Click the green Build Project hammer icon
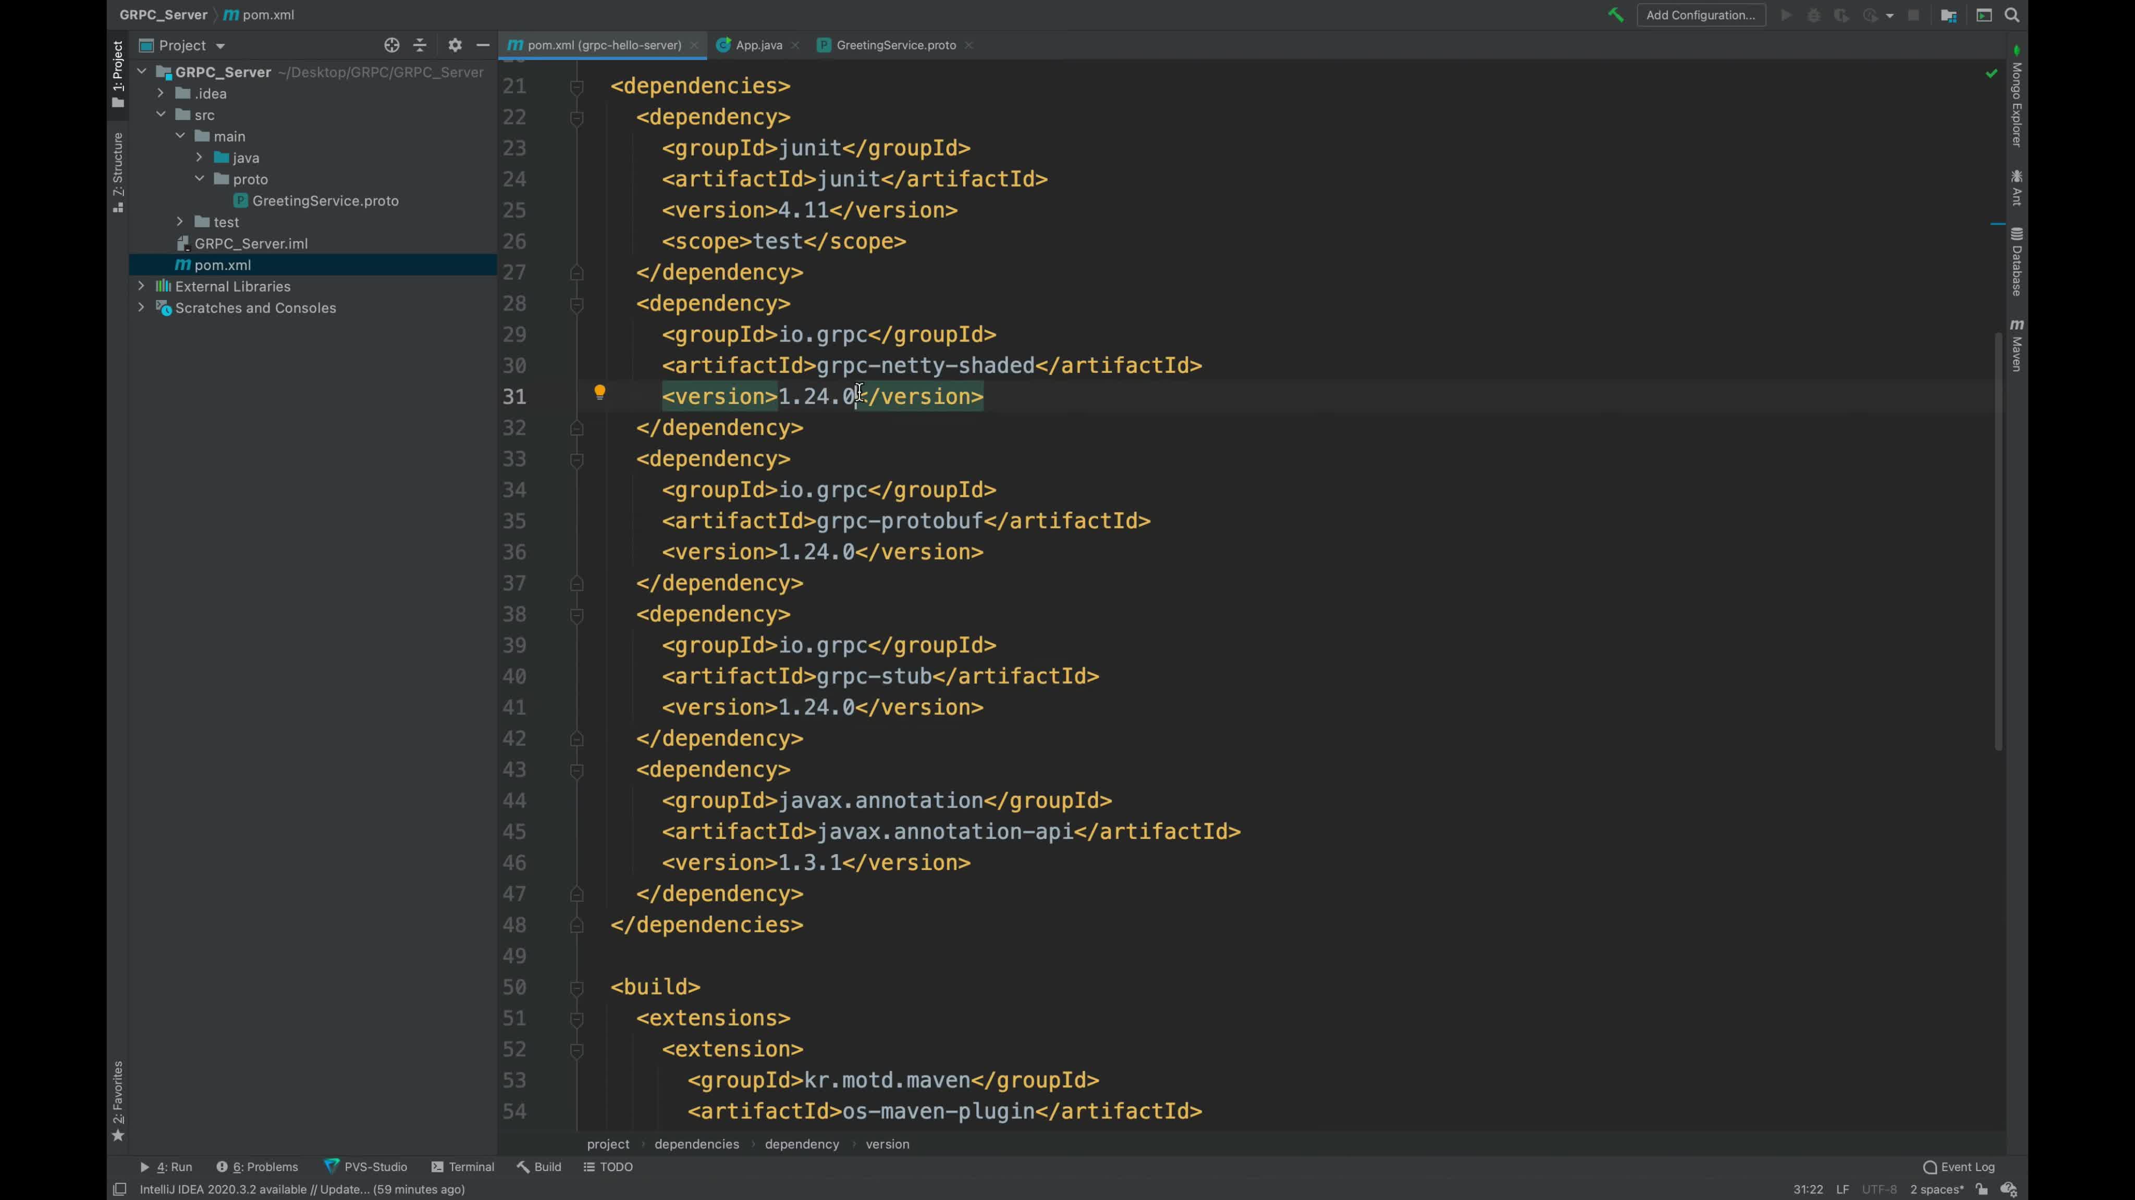 pos(1615,15)
